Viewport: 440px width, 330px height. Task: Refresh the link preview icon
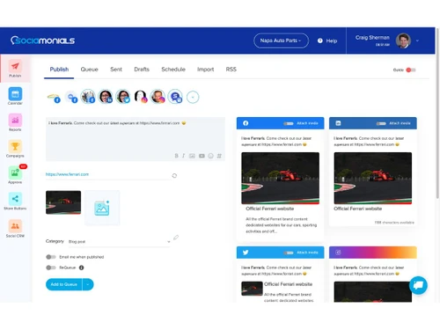coord(174,175)
